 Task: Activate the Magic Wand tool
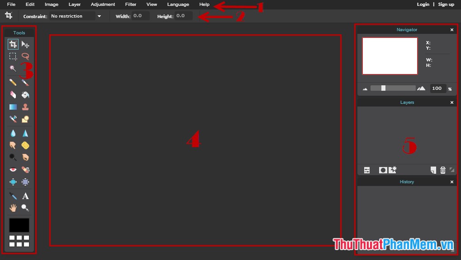pos(13,68)
